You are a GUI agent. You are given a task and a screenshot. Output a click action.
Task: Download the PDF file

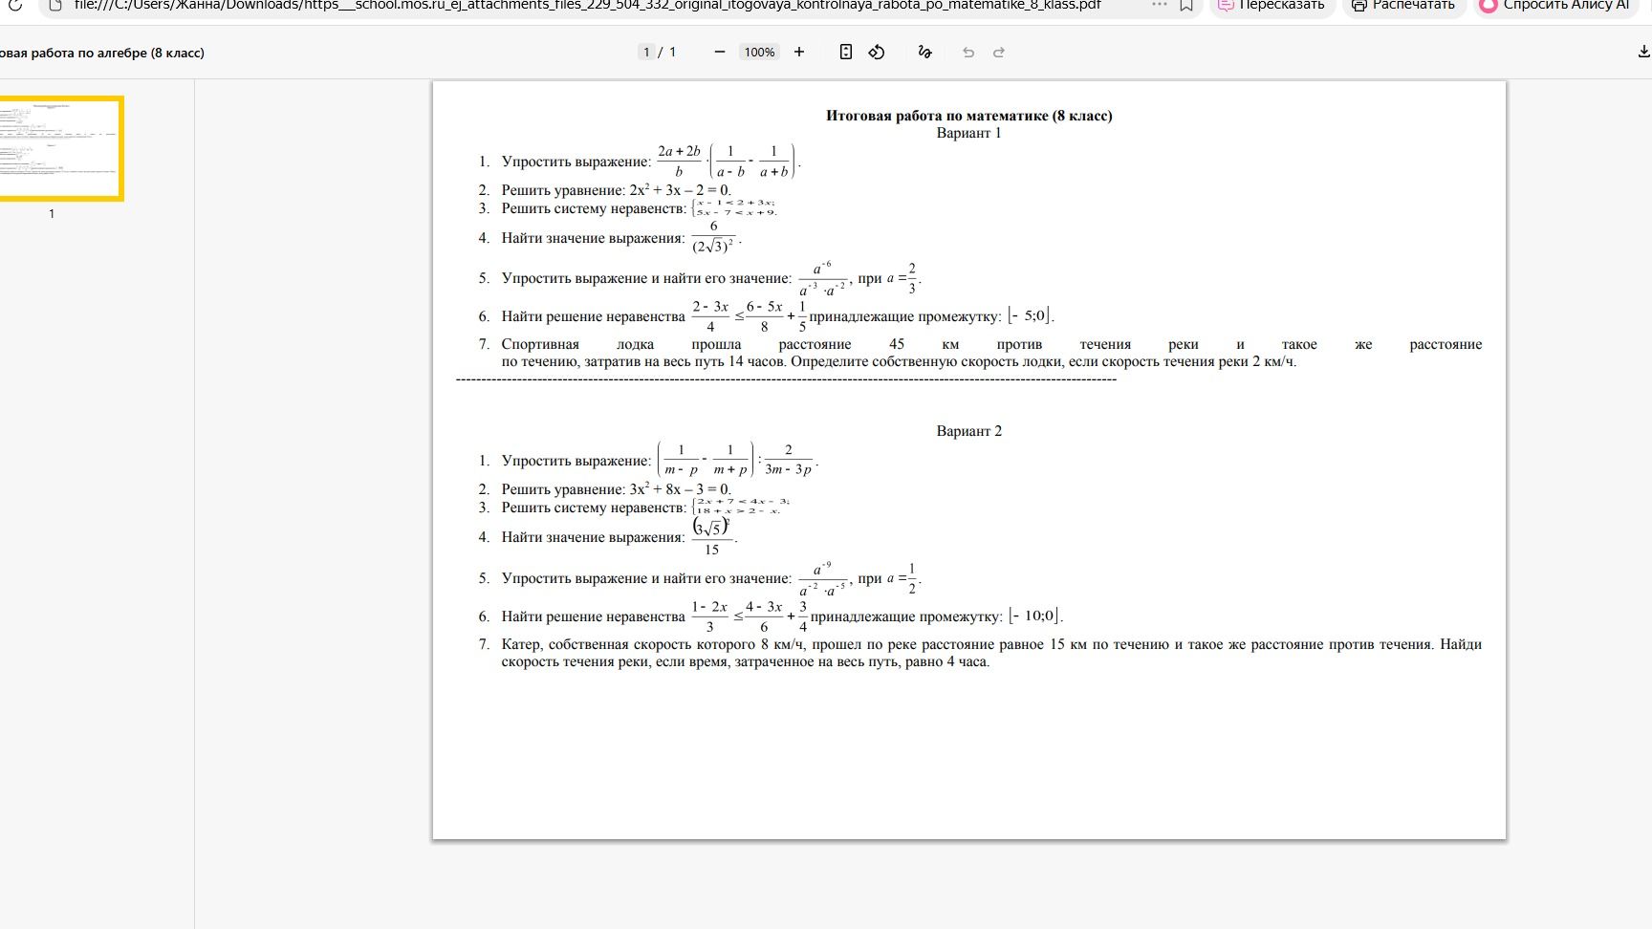pyautogui.click(x=1643, y=53)
